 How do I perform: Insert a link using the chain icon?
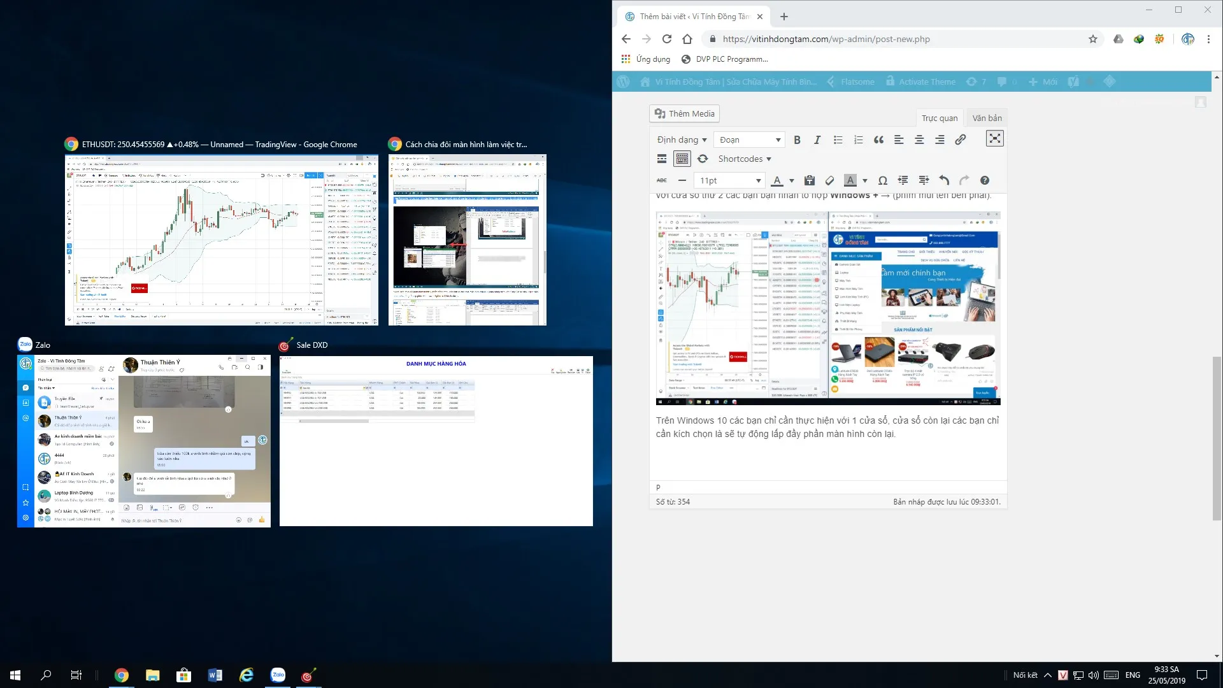pyautogui.click(x=960, y=140)
